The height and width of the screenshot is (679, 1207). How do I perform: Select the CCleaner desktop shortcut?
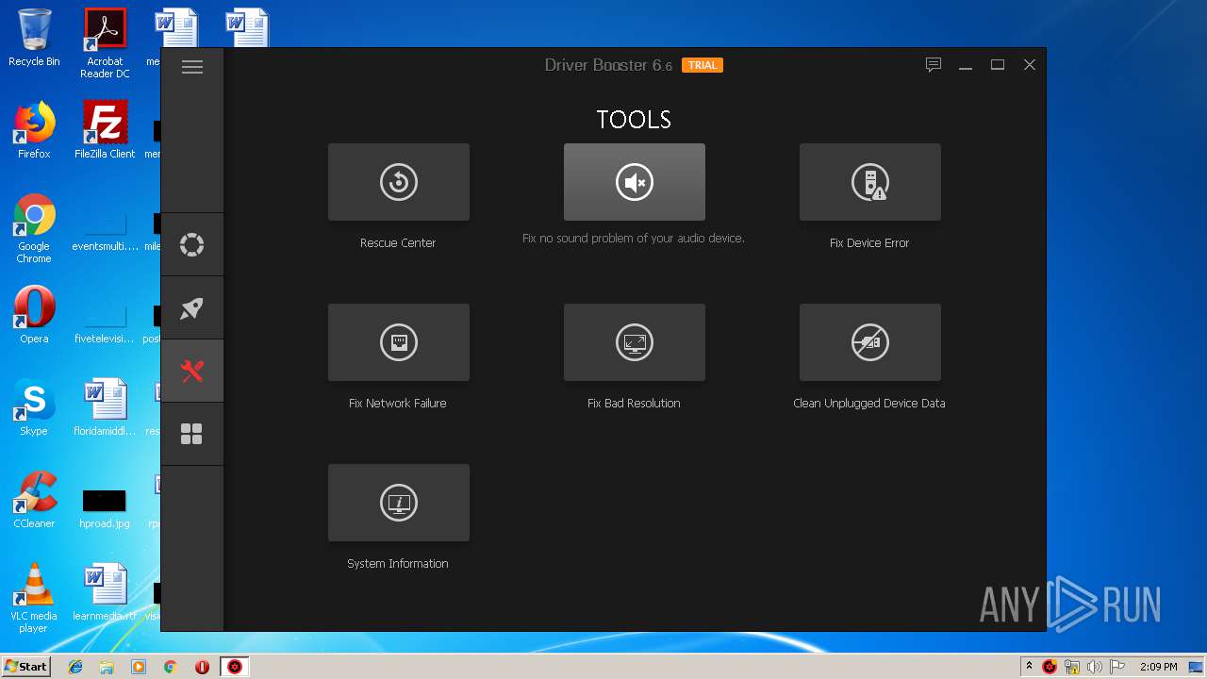[x=34, y=500]
